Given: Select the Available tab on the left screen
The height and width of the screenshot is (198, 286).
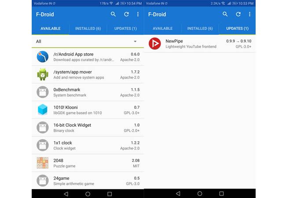Looking at the screenshot, I should coord(51,29).
